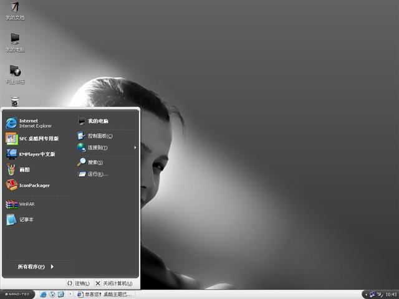This screenshot has height=299, width=399.
Task: Click the 记事本 notepad icon
Action: [11, 220]
